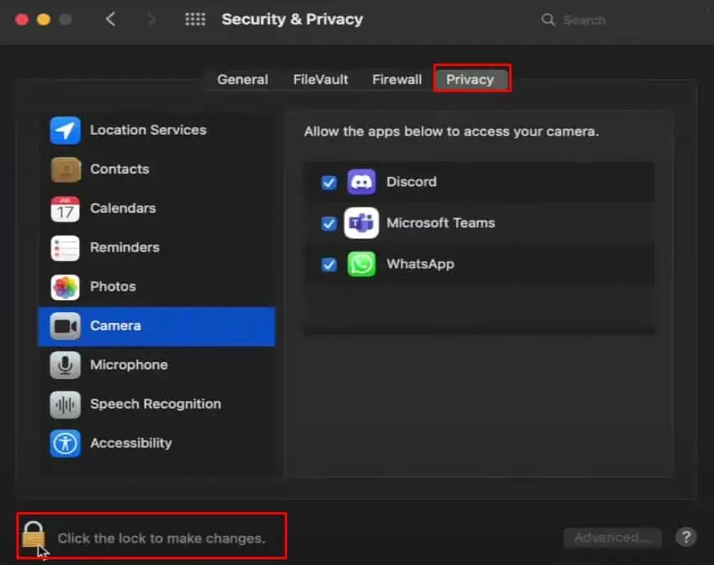714x565 pixels.
Task: Switch to the Firewall tab
Action: pyautogui.click(x=397, y=79)
